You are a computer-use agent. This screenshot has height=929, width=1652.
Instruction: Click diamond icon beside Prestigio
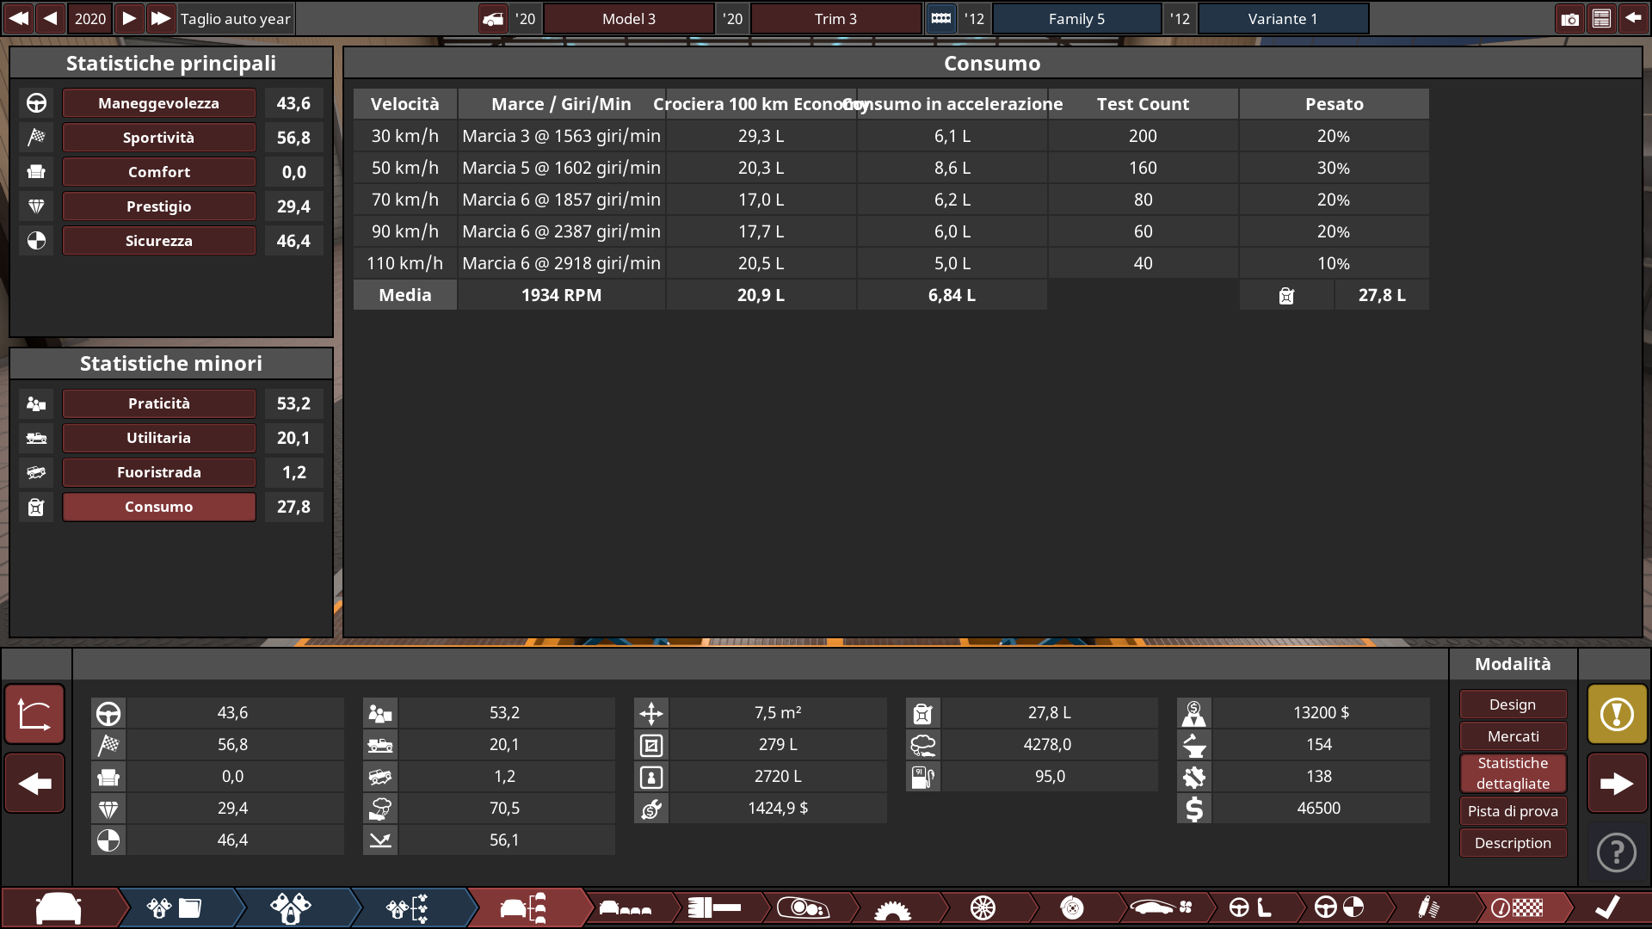pos(36,206)
